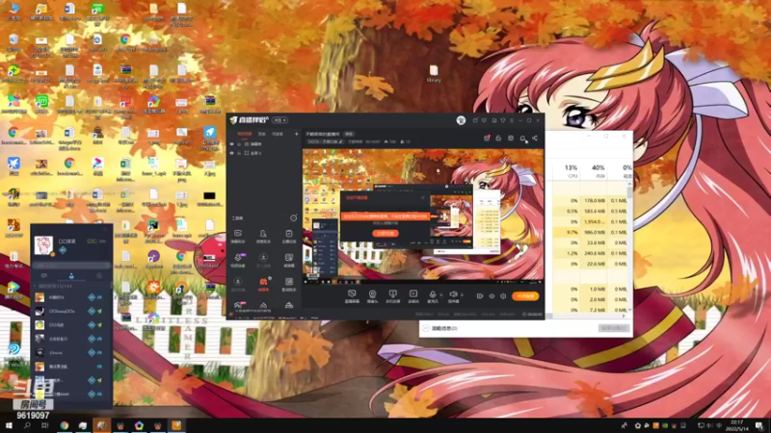Screen dimensions: 771x433
Task: Open the hamburger menu in streaming title bar
Action: click(512, 120)
